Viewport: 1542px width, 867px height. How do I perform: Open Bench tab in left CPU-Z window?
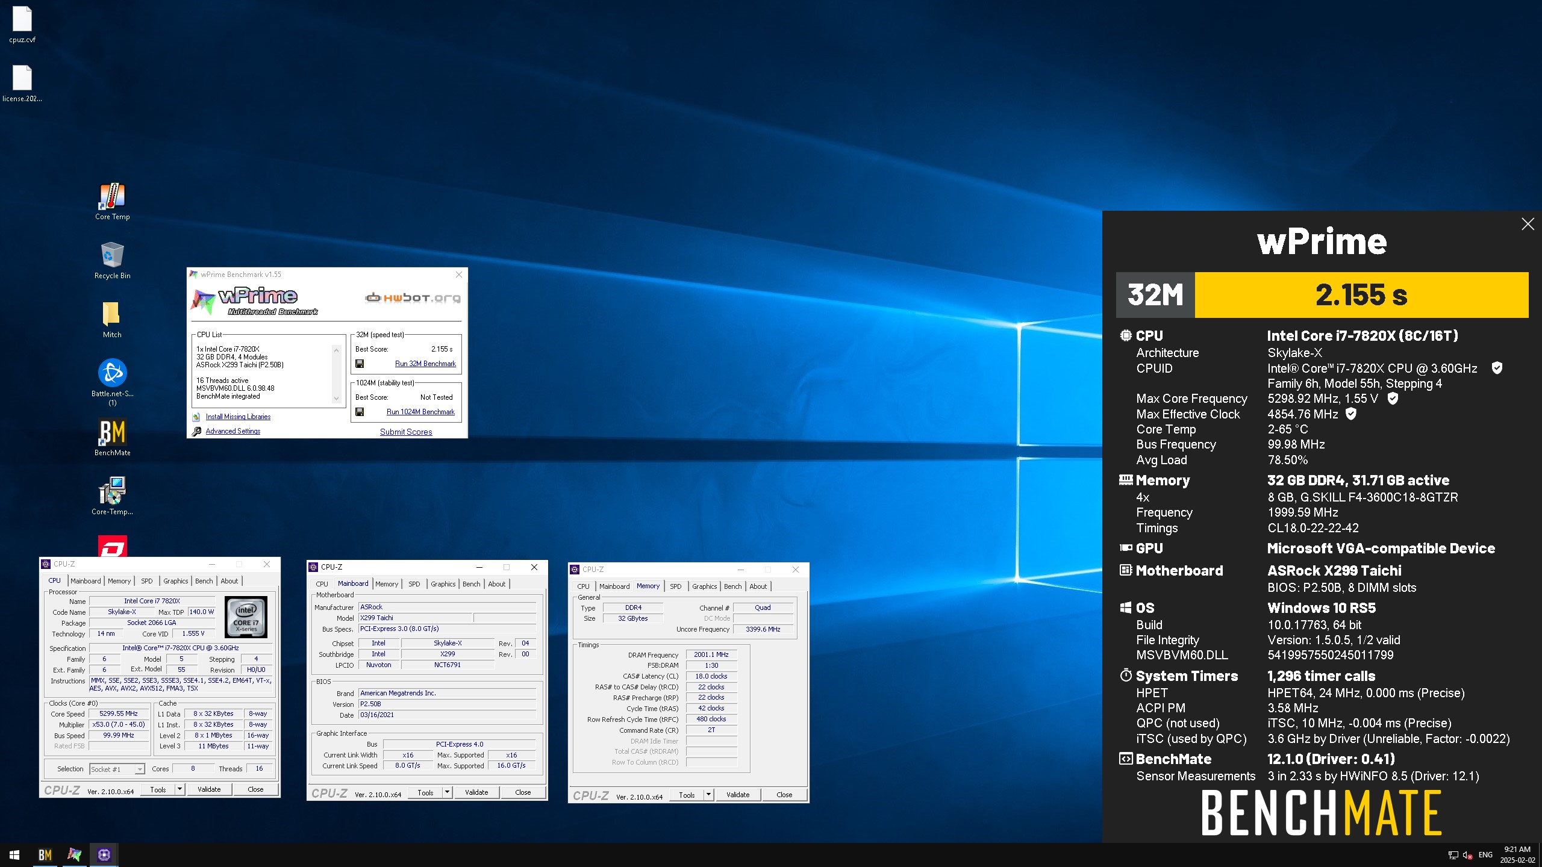pos(204,581)
